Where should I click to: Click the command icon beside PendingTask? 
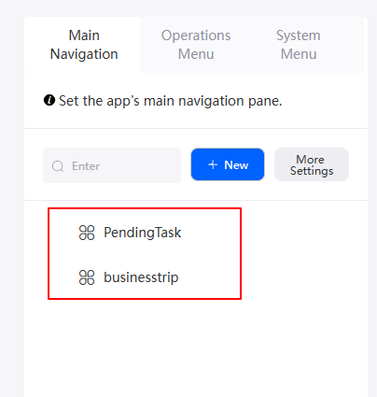87,233
